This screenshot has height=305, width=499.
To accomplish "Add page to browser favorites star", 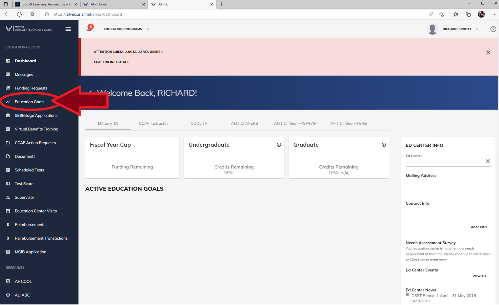I will pyautogui.click(x=441, y=14).
